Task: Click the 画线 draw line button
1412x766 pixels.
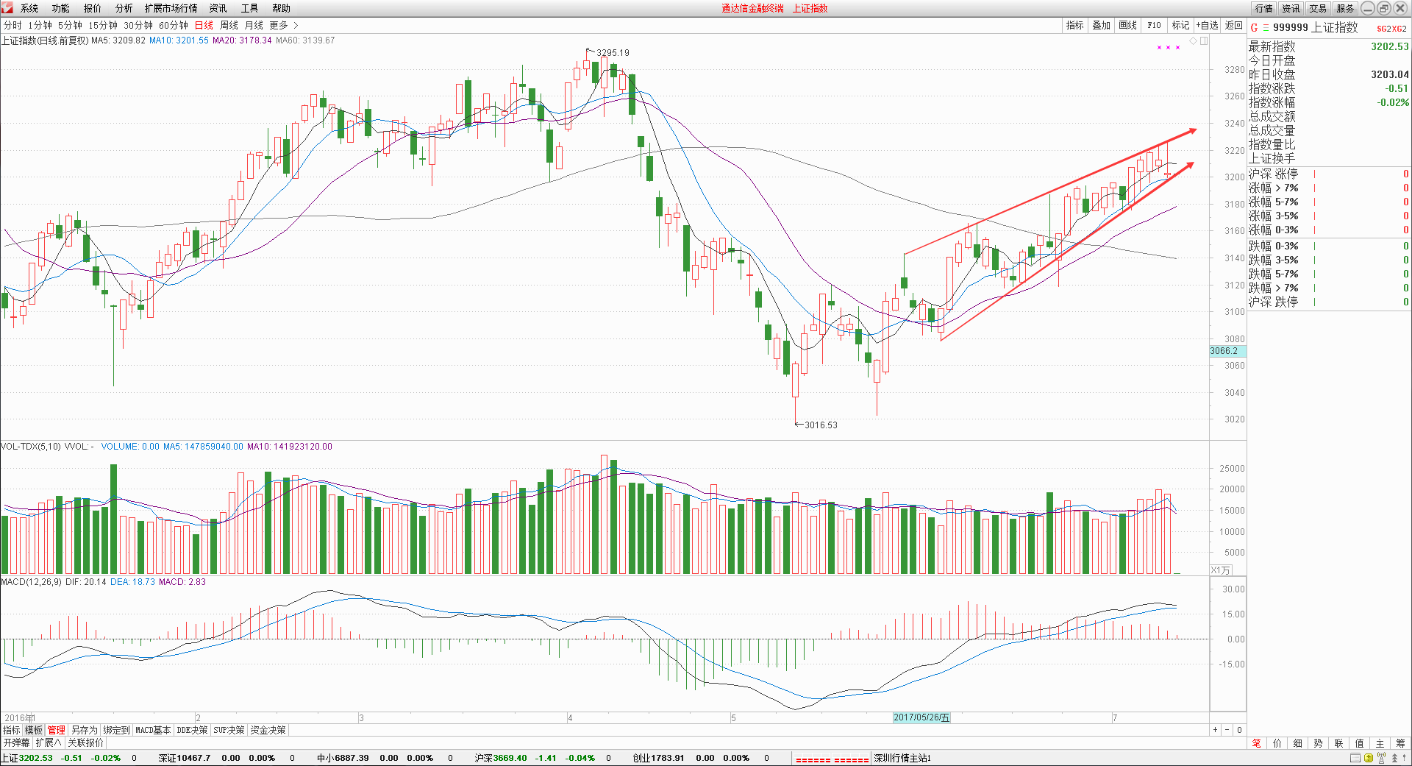Action: click(x=1127, y=25)
